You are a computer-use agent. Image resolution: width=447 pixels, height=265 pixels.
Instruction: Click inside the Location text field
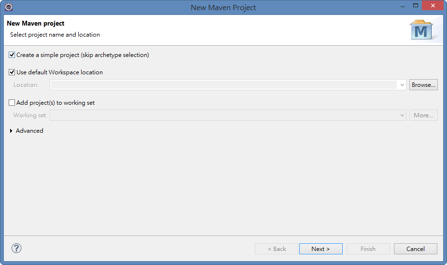(x=224, y=85)
